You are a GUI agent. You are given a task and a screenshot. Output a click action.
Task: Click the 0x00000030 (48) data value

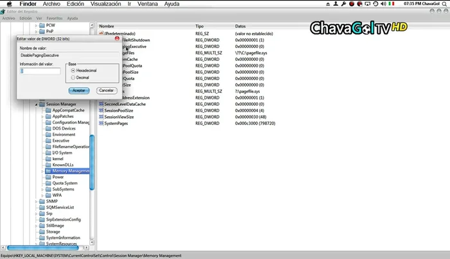tap(251, 117)
